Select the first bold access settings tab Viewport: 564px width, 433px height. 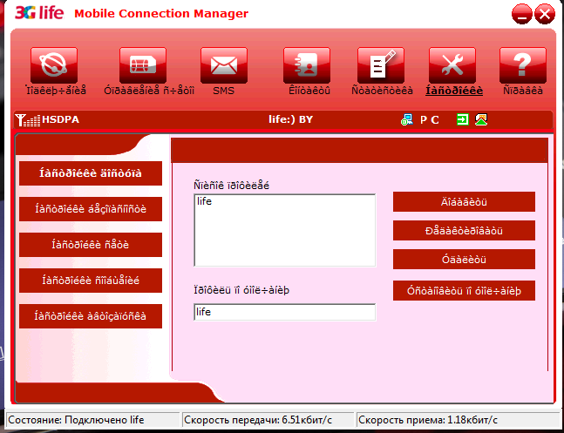tap(91, 173)
